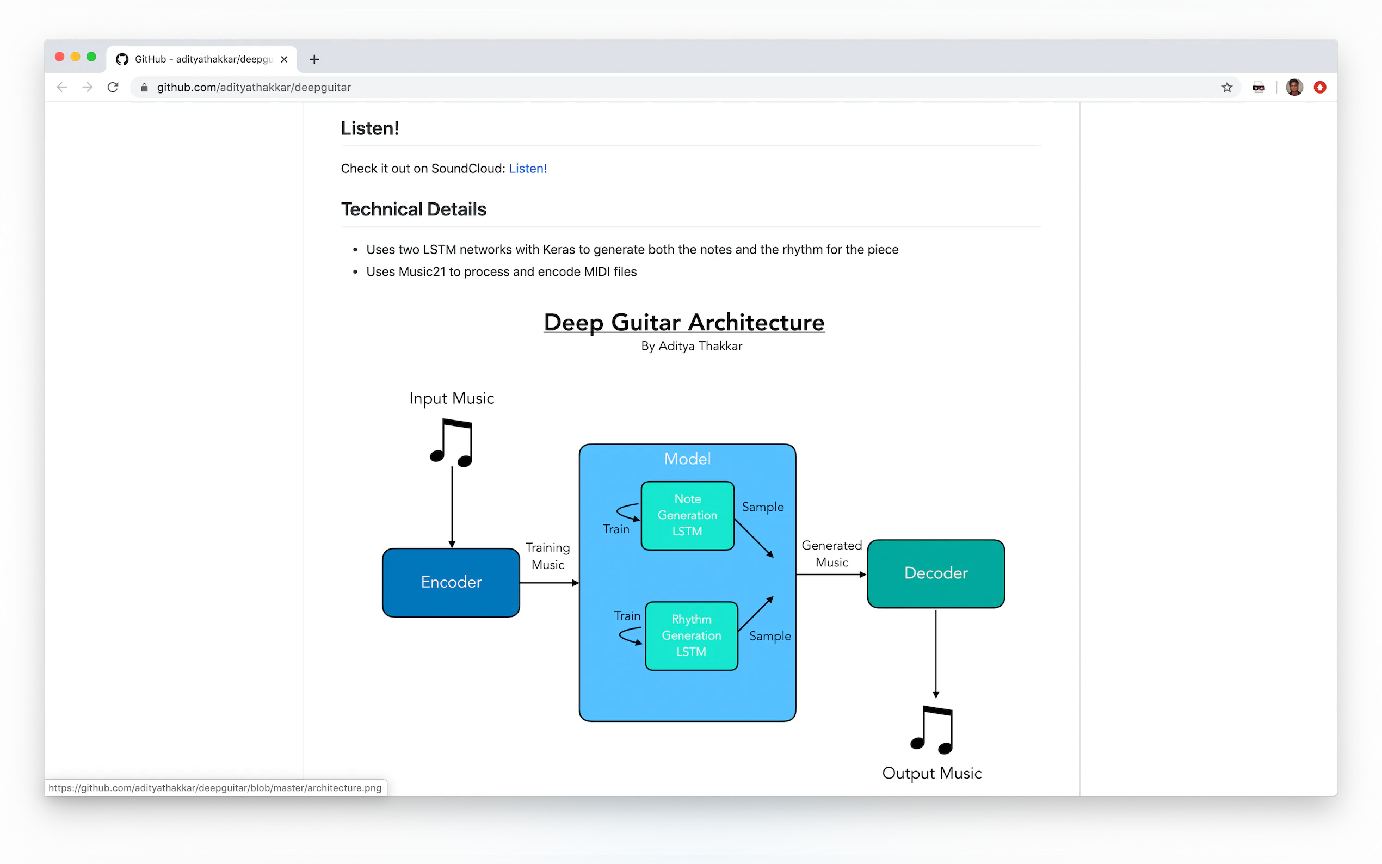Close the GitHub deepguitar tab

click(284, 59)
